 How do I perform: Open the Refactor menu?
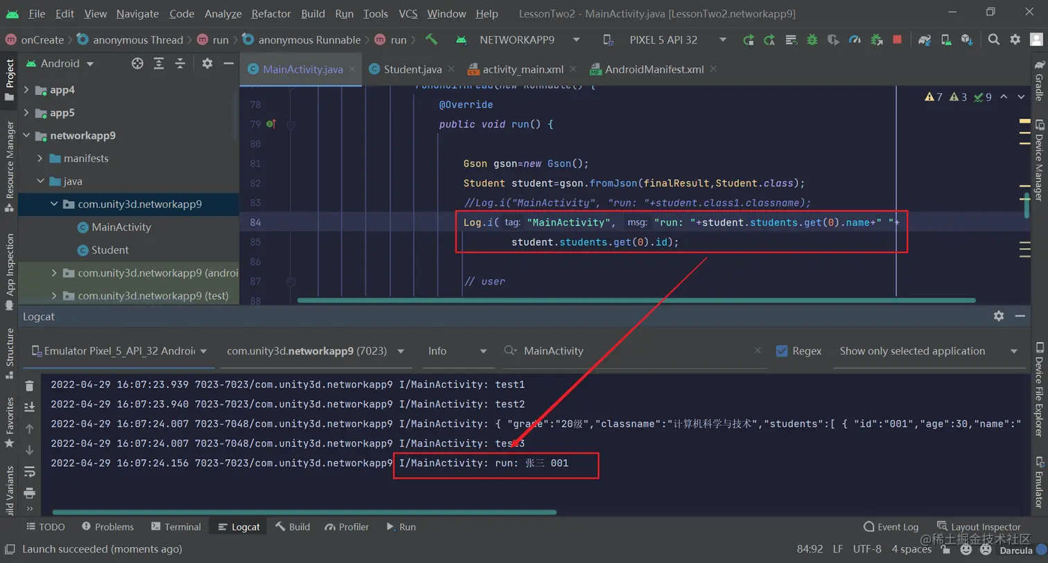click(271, 13)
